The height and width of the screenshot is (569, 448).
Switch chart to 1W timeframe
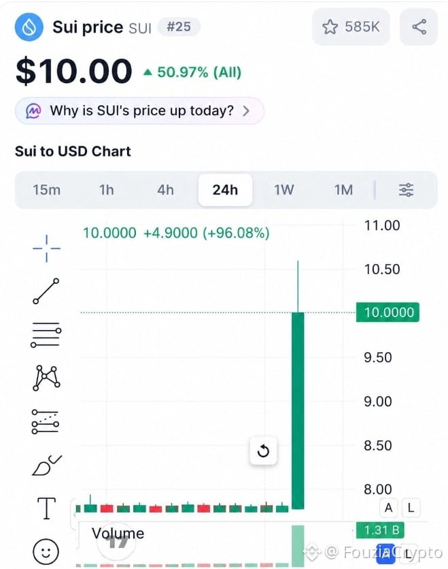point(283,190)
